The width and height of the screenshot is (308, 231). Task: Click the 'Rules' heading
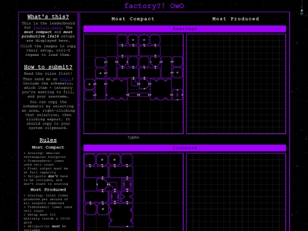click(x=48, y=140)
